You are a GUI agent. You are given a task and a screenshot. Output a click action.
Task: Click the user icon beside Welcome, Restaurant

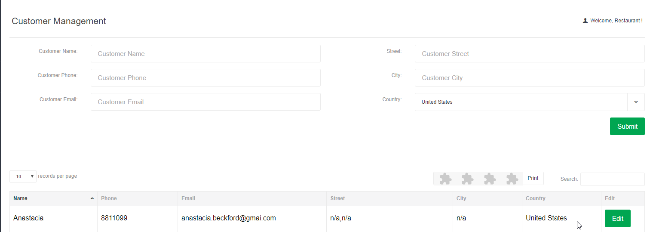point(585,21)
